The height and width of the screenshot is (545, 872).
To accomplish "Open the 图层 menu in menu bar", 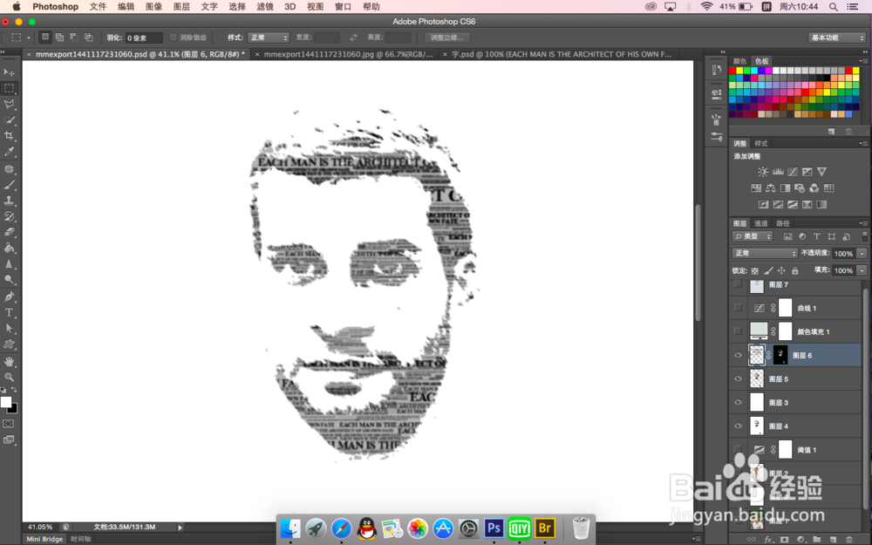I will (x=181, y=7).
